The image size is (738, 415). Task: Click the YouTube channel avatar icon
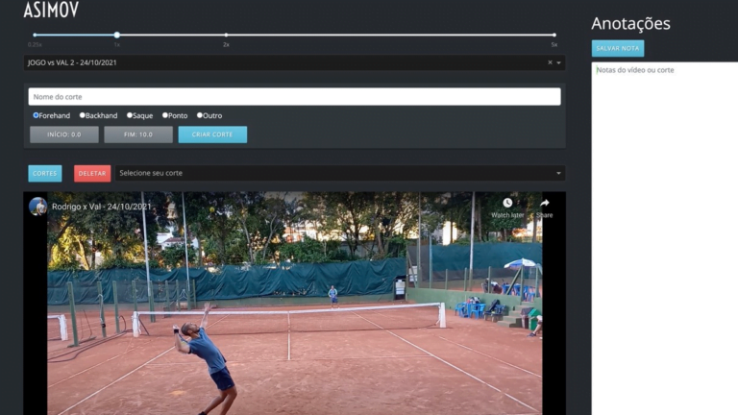click(x=38, y=207)
